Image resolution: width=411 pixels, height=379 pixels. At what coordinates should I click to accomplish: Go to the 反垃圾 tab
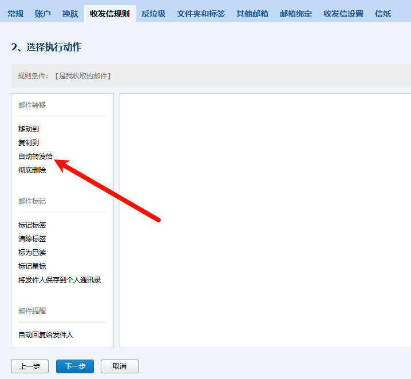(x=153, y=14)
